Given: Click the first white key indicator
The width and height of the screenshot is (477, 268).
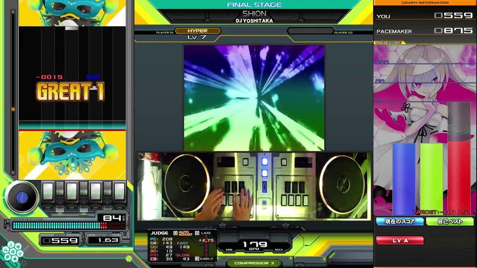Looking at the screenshot, I should pyautogui.click(x=48, y=192).
